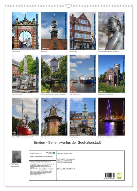
Task: Open the Emder Hafentor January photo
Action: [x=25, y=31]
